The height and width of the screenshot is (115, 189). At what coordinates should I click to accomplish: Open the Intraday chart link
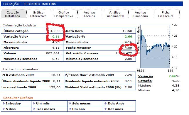coord(14,104)
